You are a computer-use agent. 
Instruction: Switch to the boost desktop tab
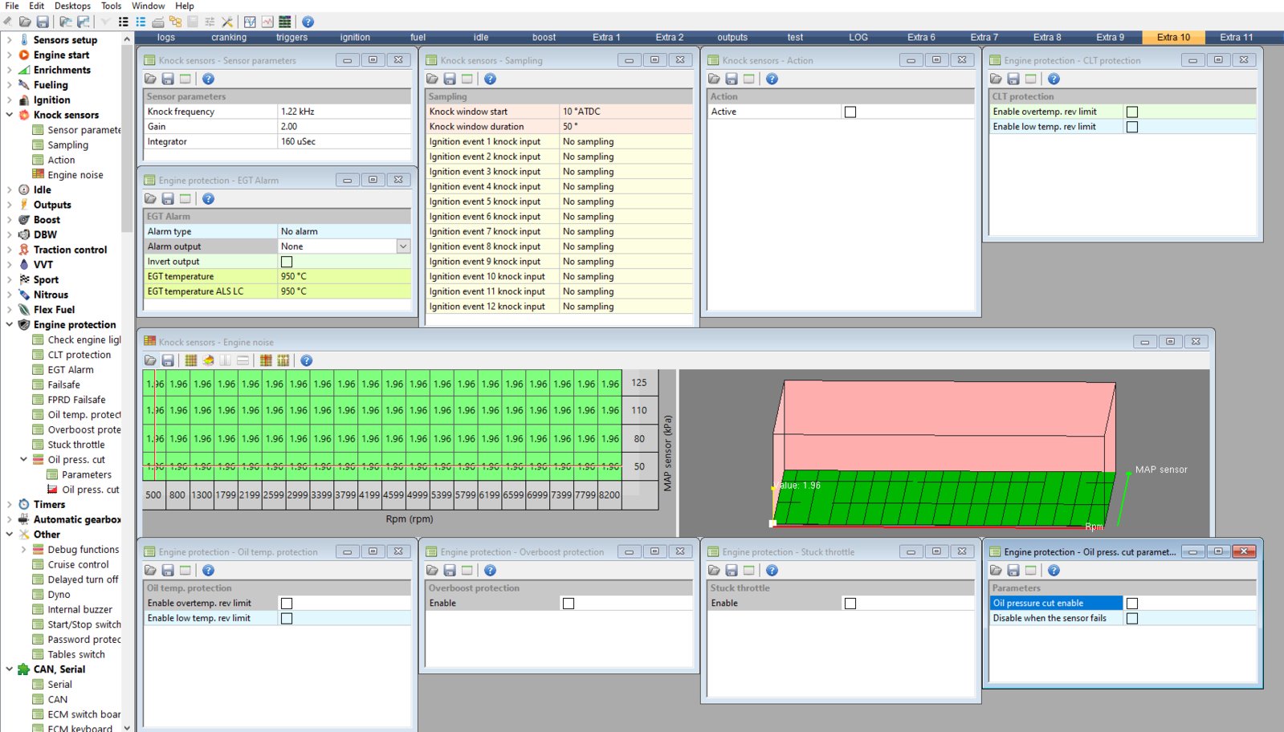pos(544,37)
